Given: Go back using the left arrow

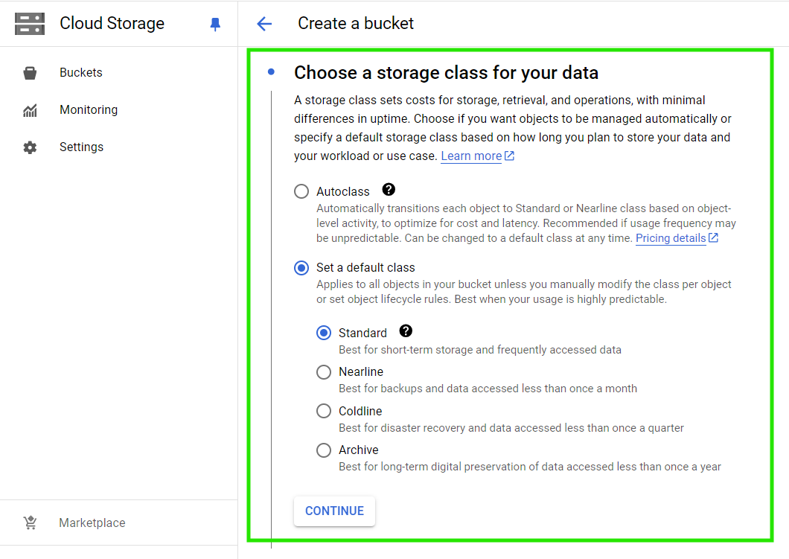Looking at the screenshot, I should (264, 24).
